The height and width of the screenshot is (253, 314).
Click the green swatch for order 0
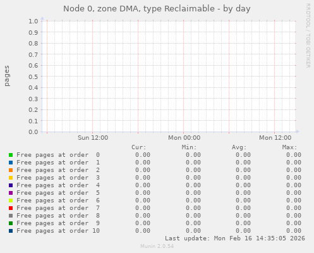tap(11, 155)
